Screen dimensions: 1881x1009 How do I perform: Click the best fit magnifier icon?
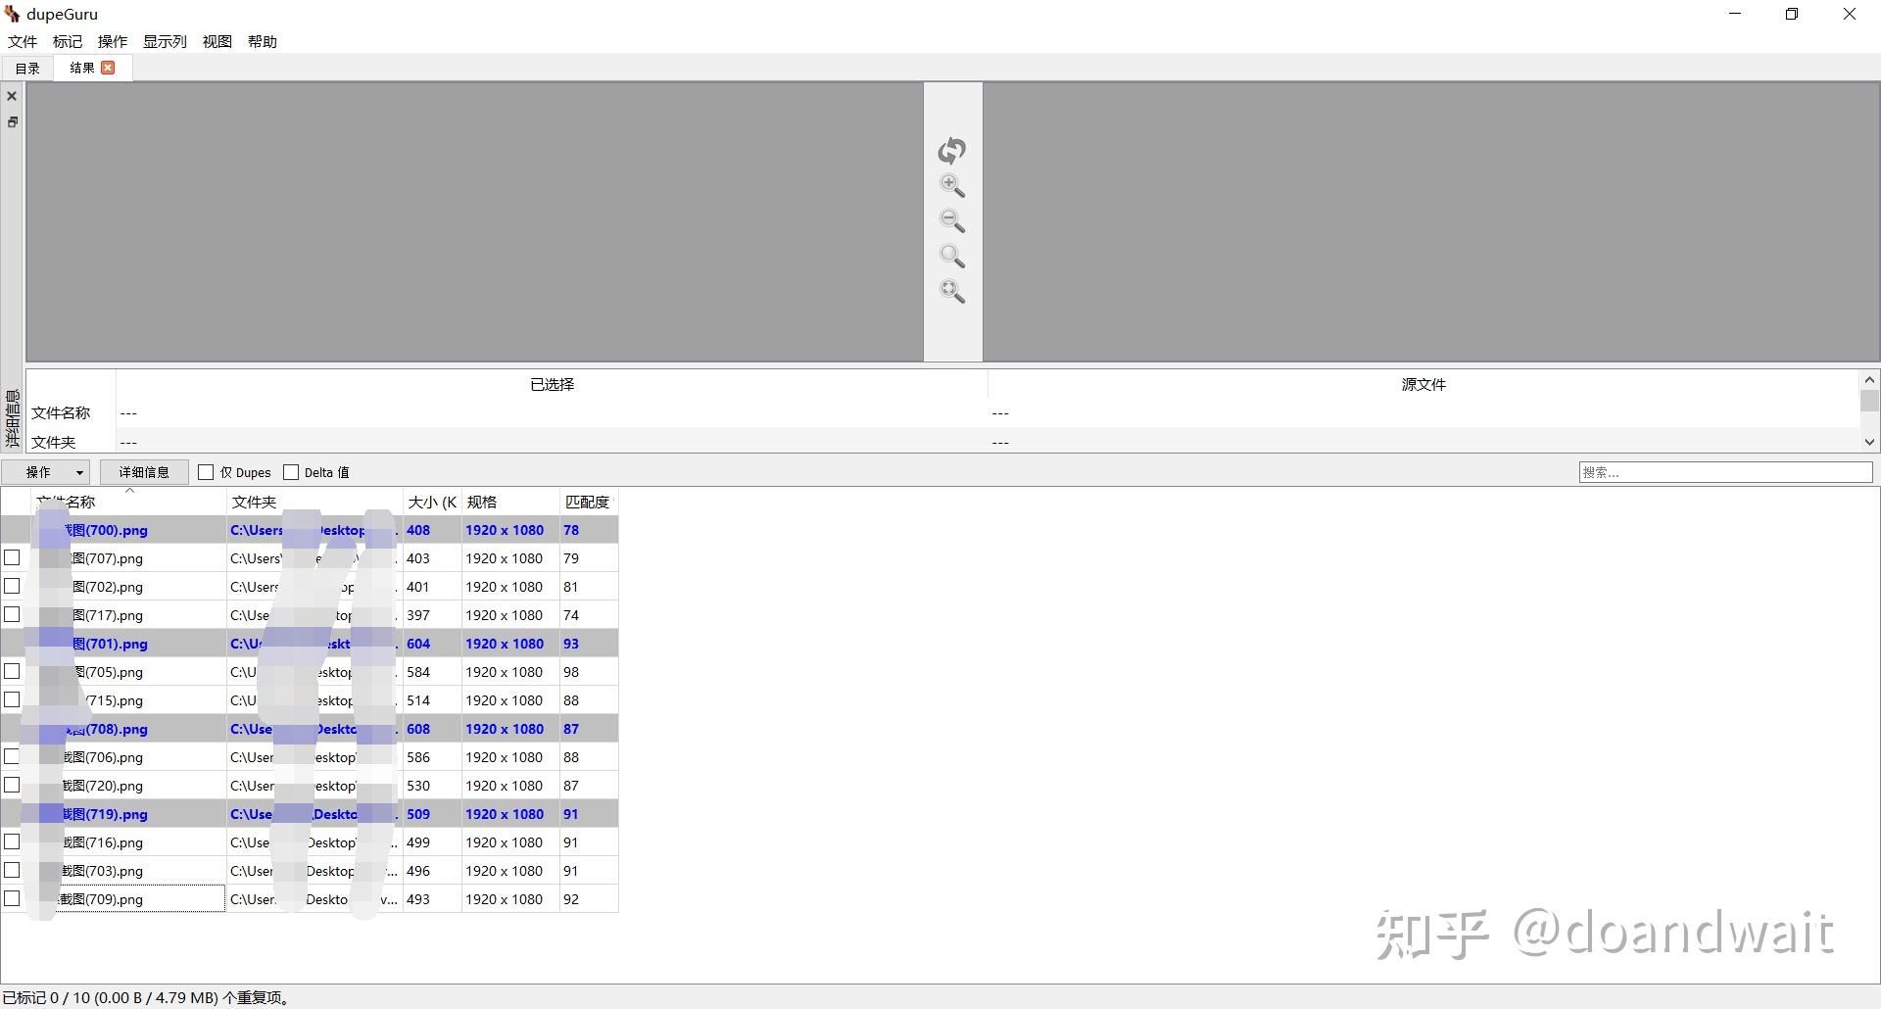tap(952, 291)
